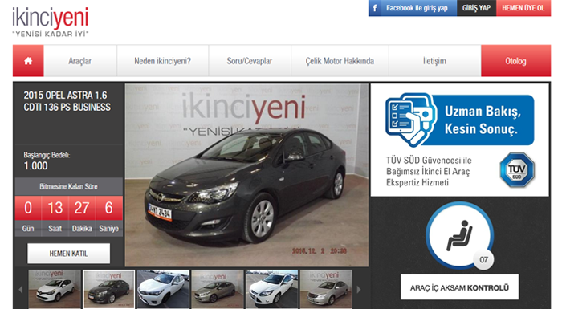Select the white Toyota sedan thumbnail

[163, 289]
